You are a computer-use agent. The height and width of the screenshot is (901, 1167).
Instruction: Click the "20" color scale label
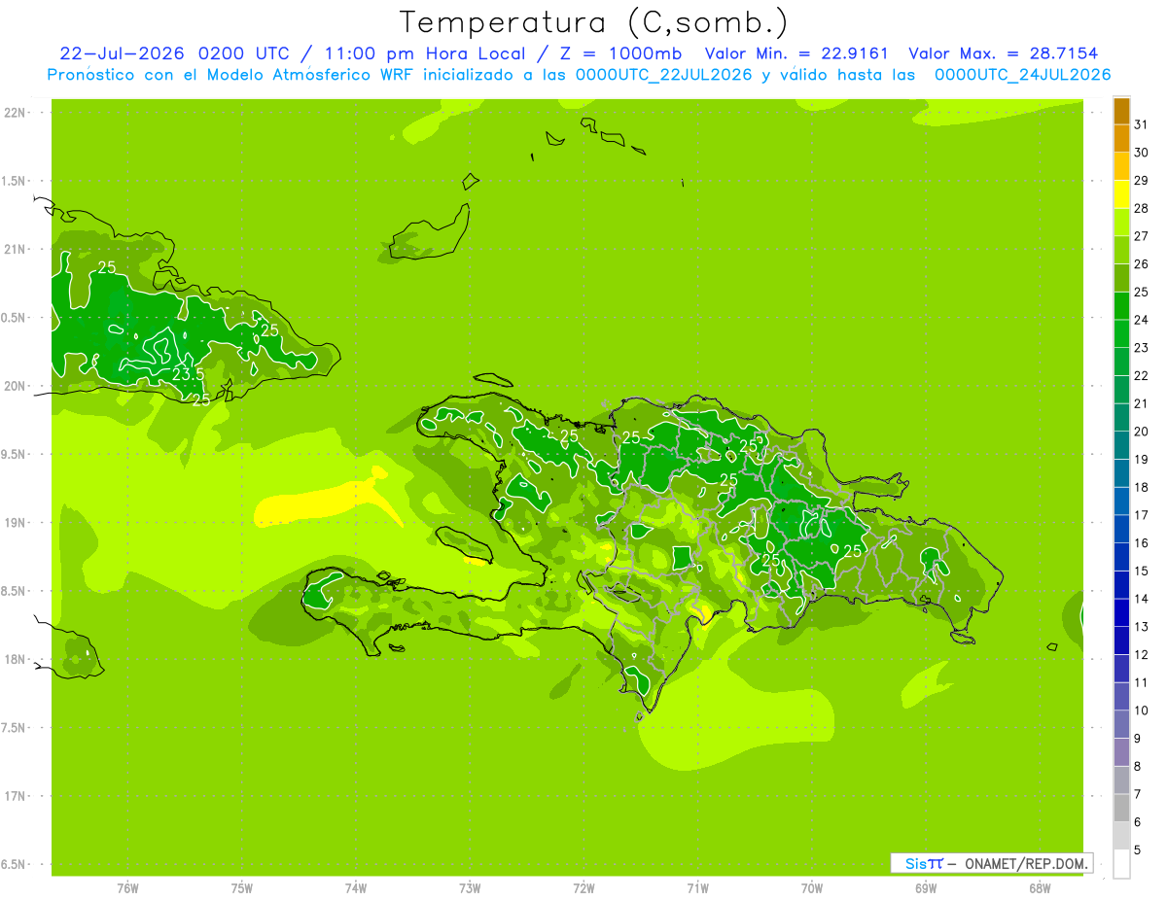(x=1141, y=432)
